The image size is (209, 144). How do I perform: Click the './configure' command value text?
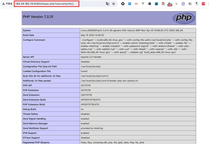click(137, 46)
